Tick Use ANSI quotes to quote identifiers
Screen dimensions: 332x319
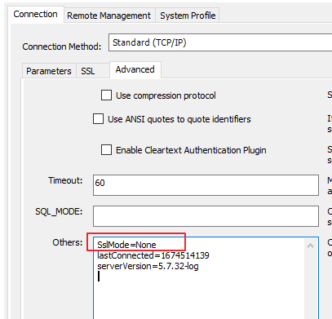tap(98, 119)
